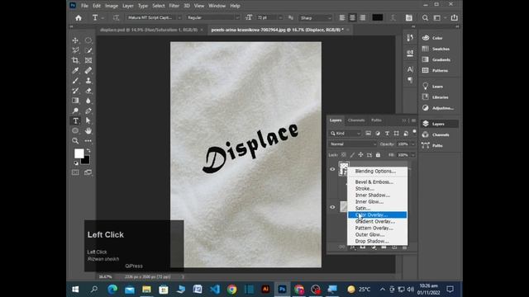Select the Blur tool
Image resolution: width=529 pixels, height=297 pixels.
[x=88, y=101]
